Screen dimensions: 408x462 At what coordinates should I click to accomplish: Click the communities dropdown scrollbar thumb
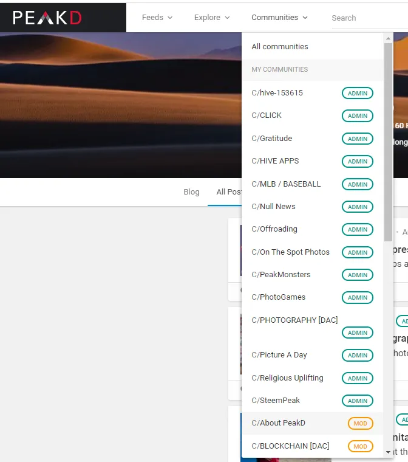389,142
